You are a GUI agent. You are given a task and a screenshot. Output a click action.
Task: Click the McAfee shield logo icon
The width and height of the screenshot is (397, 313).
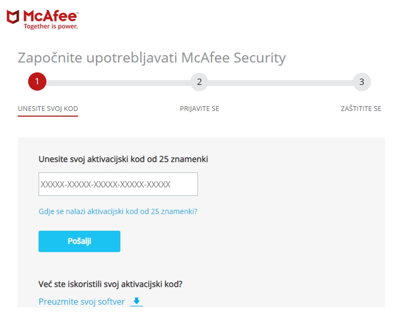(13, 17)
